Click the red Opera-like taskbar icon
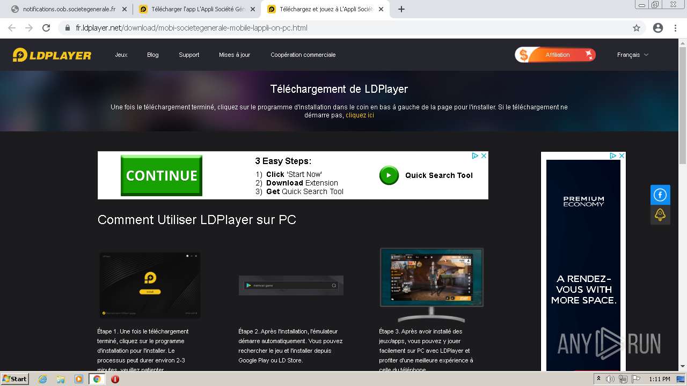The image size is (687, 386). point(115,379)
